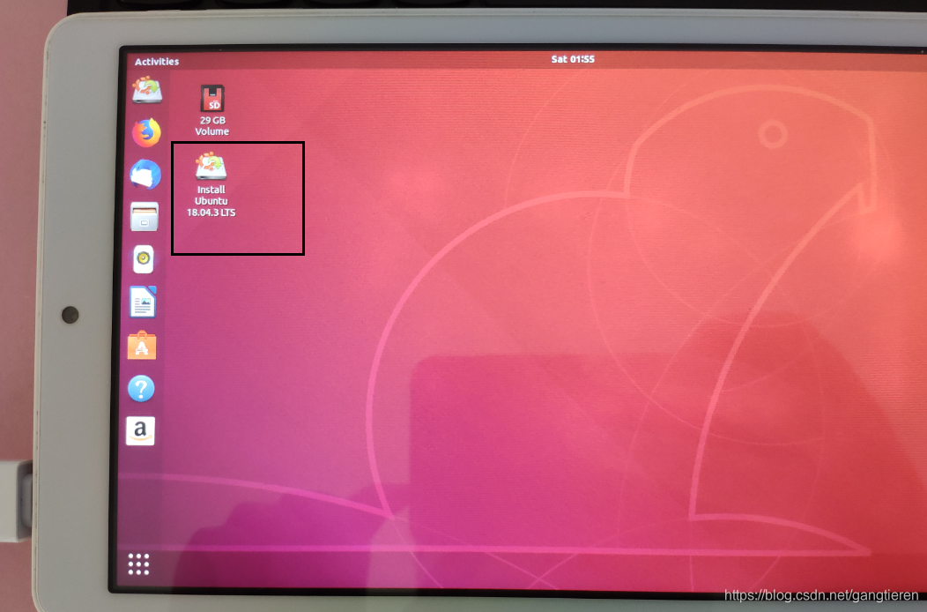The height and width of the screenshot is (612, 927).
Task: Open the Sat 01:55 clock menu
Action: click(573, 59)
